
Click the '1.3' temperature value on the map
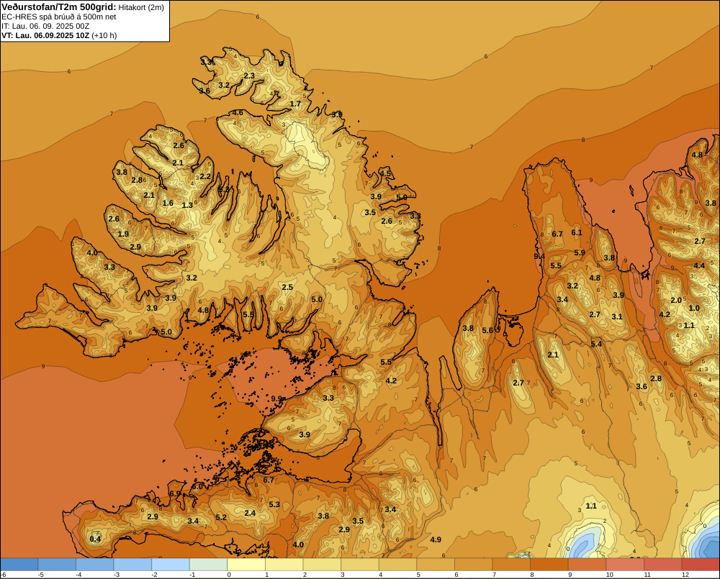coord(187,205)
